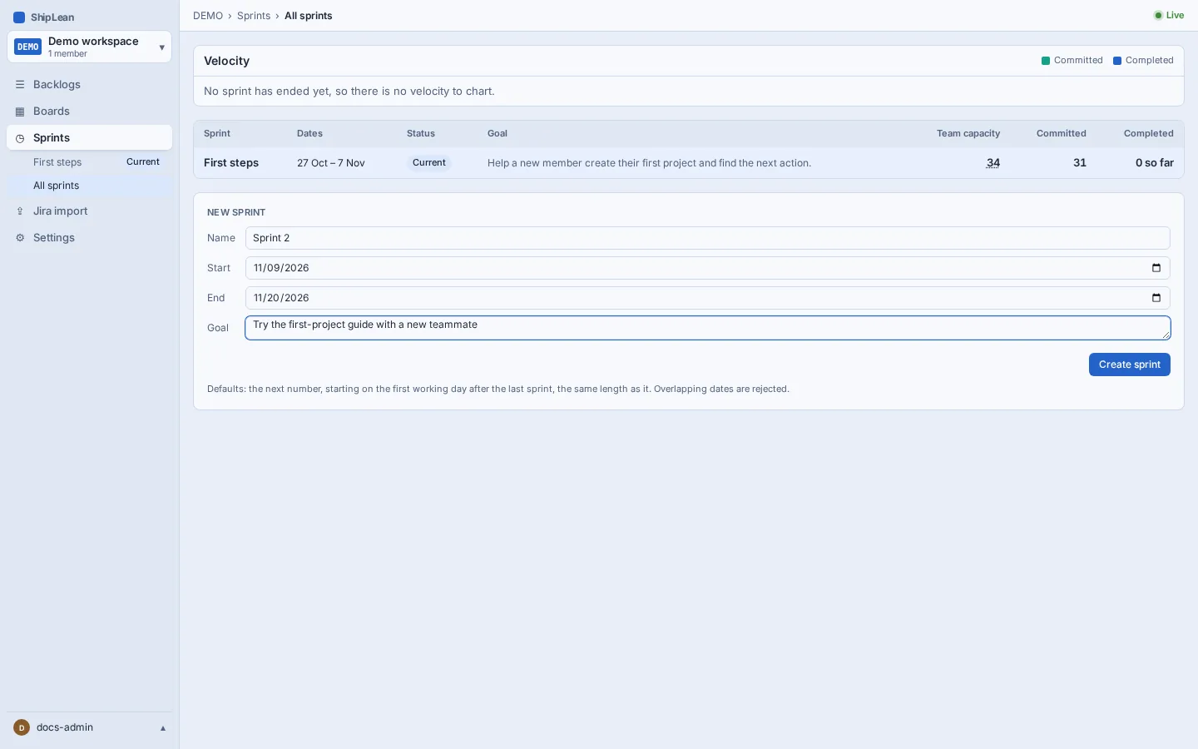The height and width of the screenshot is (749, 1198).
Task: Click the 0 so far completed cell
Action: coord(1155,163)
